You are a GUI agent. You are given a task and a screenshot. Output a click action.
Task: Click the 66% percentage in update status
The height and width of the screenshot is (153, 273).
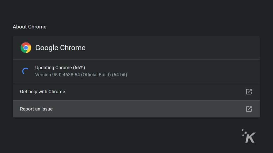pos(79,68)
